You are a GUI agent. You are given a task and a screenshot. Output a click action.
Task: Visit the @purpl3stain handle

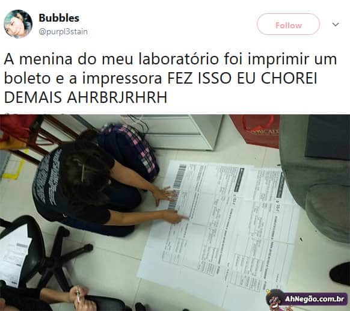click(63, 32)
